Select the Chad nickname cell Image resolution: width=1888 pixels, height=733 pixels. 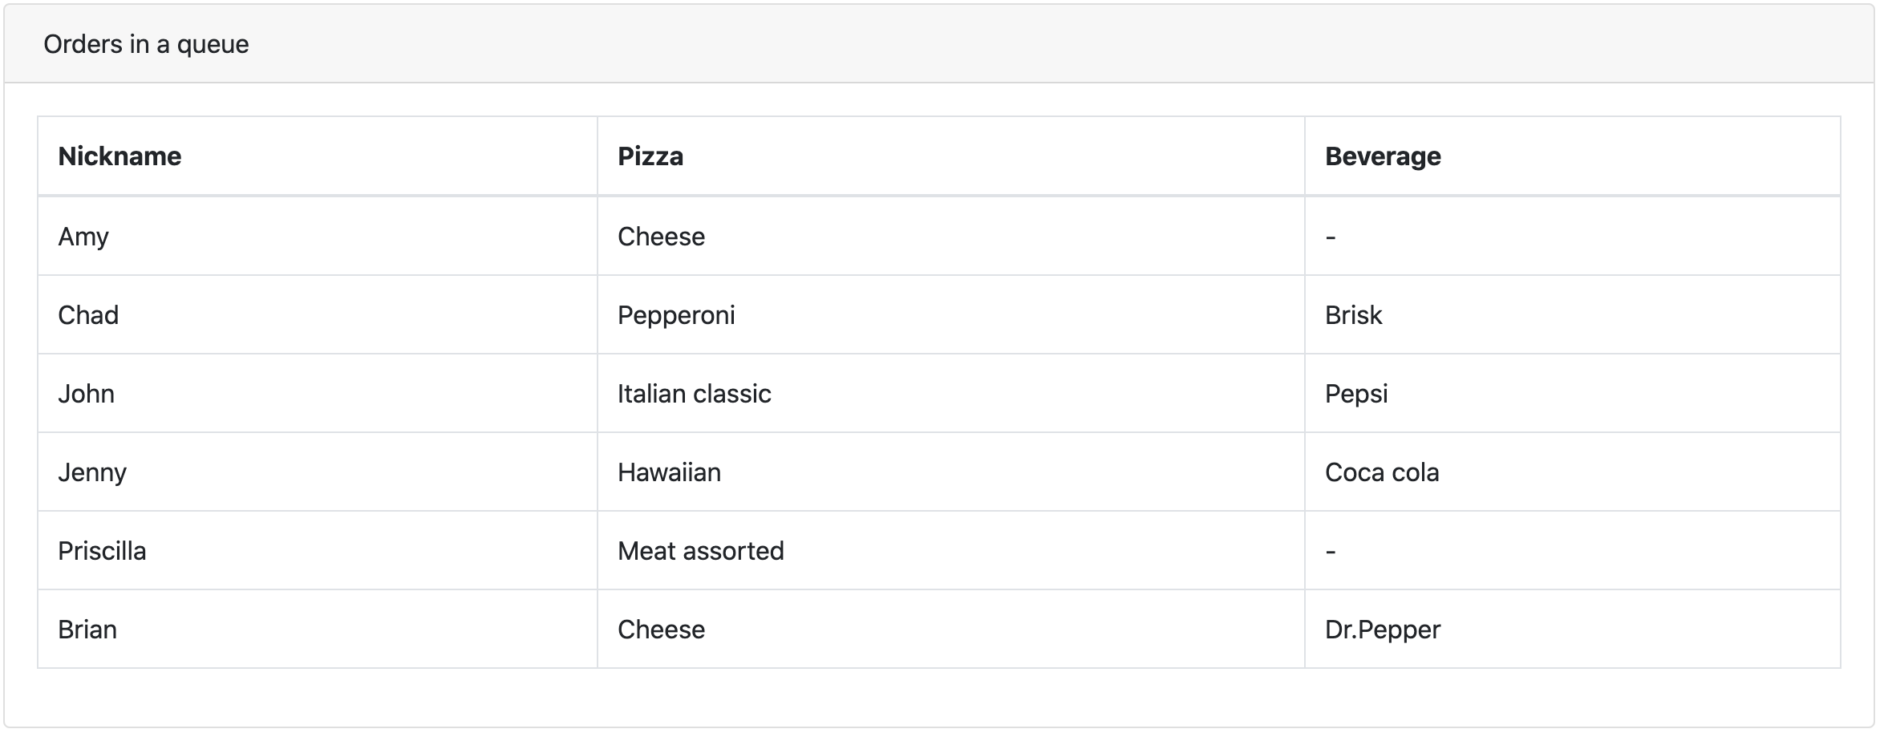pyautogui.click(x=88, y=315)
